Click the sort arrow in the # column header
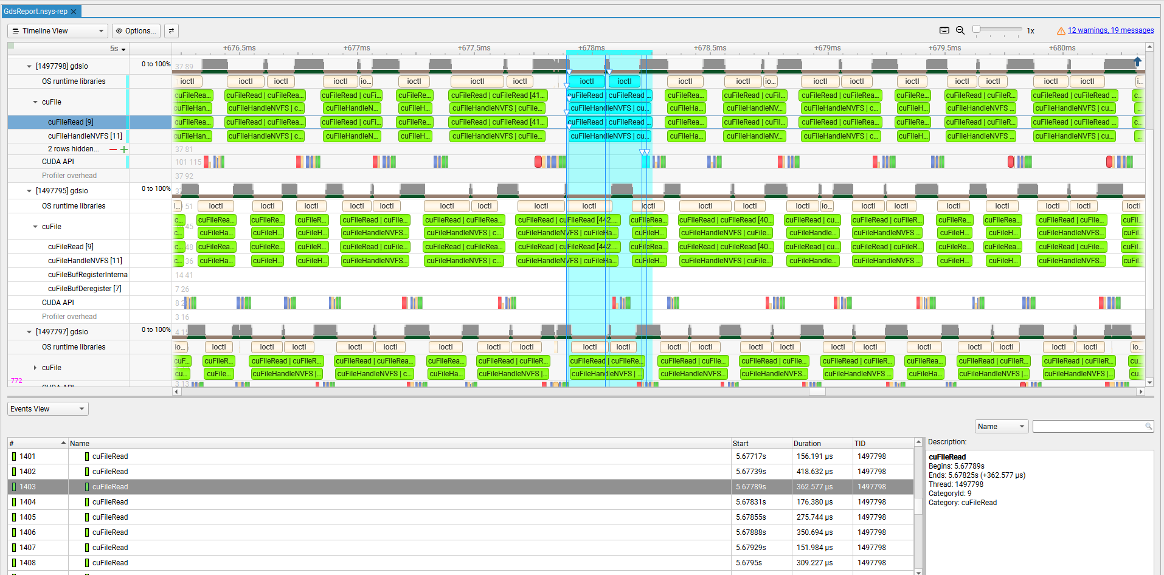Screen dimensions: 1164x575 (x=62, y=443)
